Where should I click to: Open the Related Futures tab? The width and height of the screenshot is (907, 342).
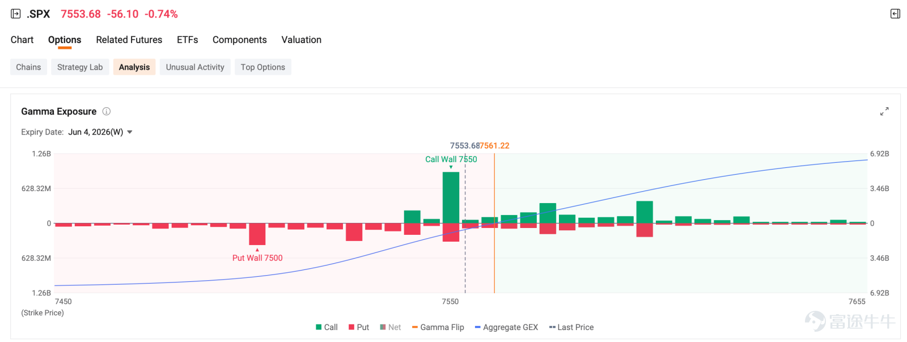(x=129, y=40)
